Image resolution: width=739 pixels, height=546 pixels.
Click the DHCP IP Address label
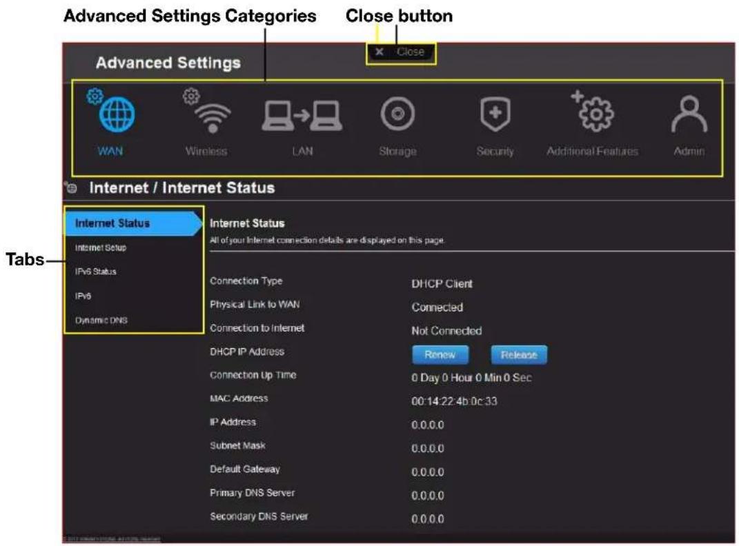247,352
